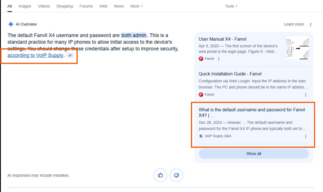The width and height of the screenshot is (323, 192).
Task: Click the VoIP Supply Q&A globe icon
Action: point(201,136)
